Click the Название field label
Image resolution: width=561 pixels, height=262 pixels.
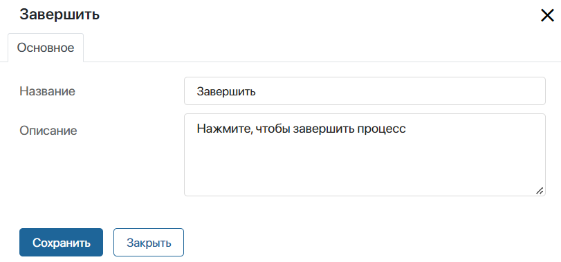pos(47,91)
